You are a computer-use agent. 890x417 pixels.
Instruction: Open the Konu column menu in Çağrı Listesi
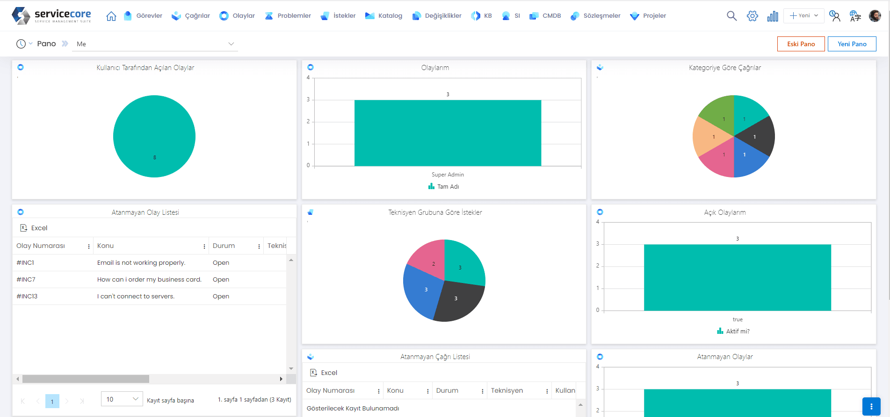pyautogui.click(x=428, y=391)
